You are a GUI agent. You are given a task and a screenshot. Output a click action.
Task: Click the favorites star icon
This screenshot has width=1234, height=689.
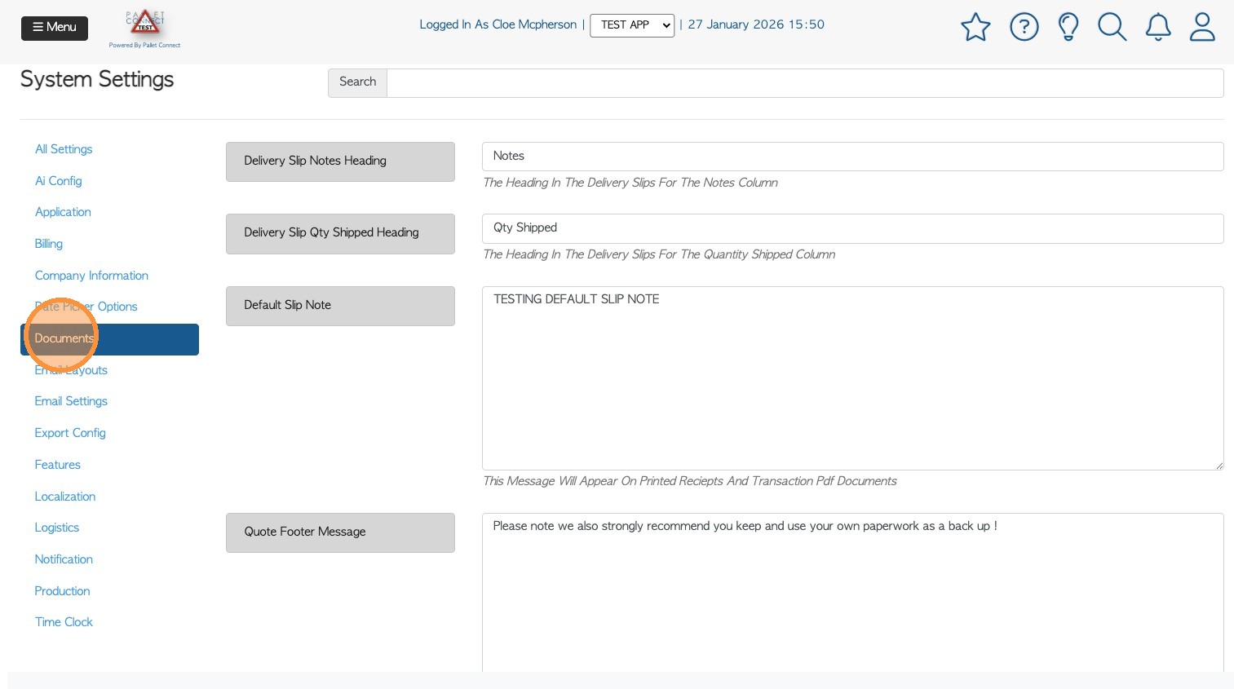point(975,27)
